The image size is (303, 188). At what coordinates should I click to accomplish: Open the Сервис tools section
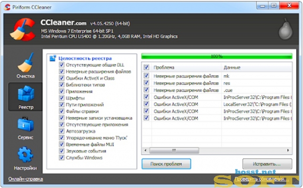[26, 128]
